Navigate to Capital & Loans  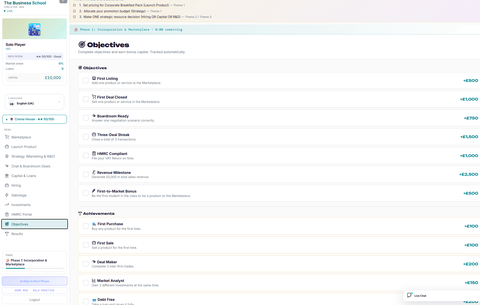coord(34,176)
